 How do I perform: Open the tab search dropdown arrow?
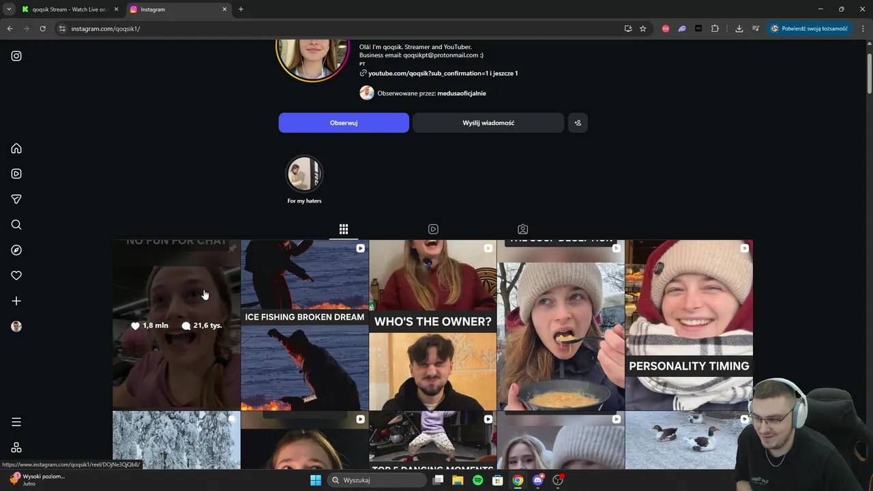pyautogui.click(x=9, y=10)
